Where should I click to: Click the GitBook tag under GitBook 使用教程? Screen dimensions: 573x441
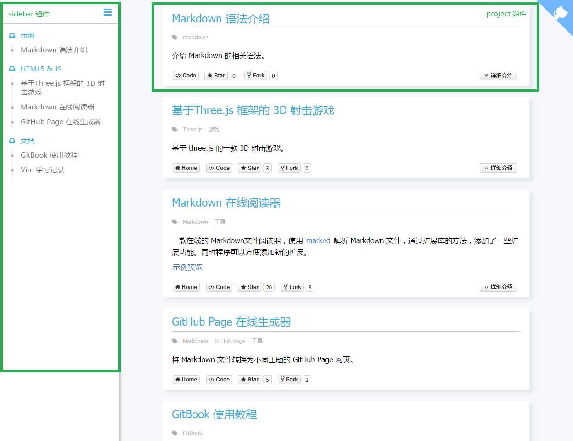193,433
